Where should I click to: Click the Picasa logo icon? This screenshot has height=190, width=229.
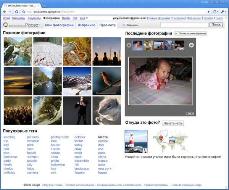[x=6, y=25]
